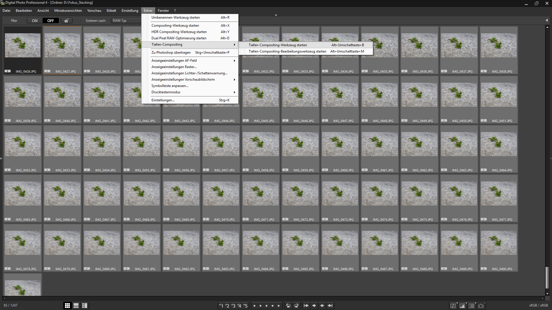Click Einstellungen... menu entry
The height and width of the screenshot is (310, 552).
[163, 100]
